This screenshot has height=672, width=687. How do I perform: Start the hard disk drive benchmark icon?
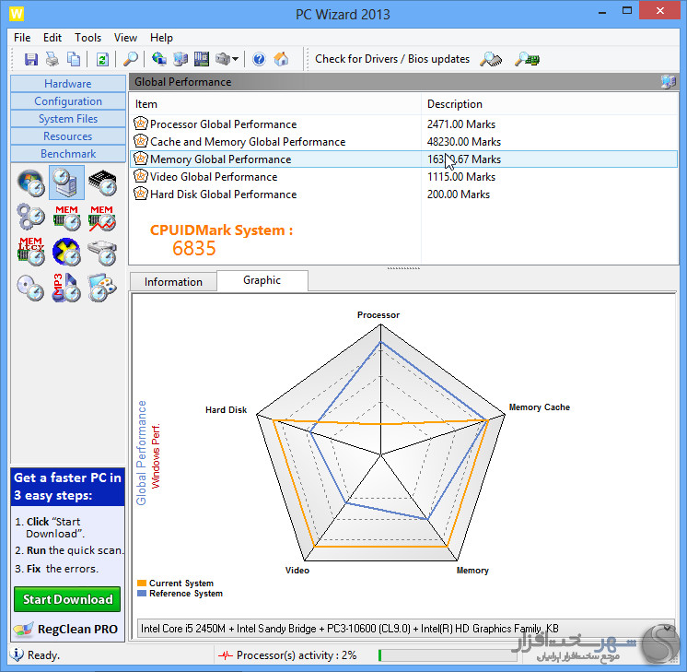point(102,252)
